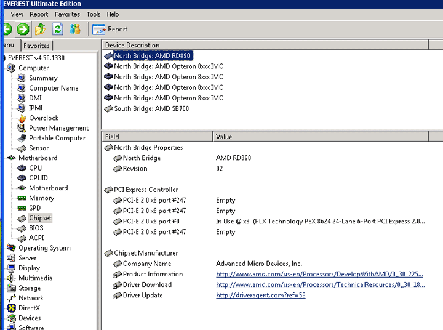Click the North Bridge Properties heading
Viewport: 443px width, 330px height.
(x=148, y=147)
